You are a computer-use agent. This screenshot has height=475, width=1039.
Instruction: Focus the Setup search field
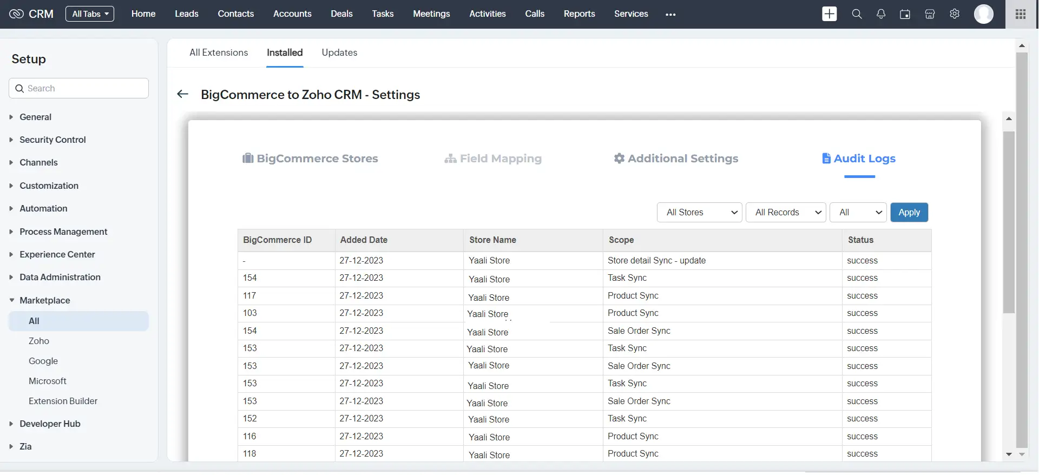tap(79, 88)
